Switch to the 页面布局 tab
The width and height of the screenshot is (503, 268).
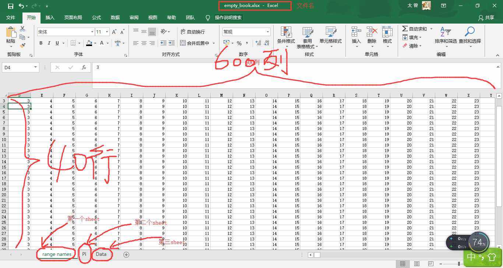[73, 18]
